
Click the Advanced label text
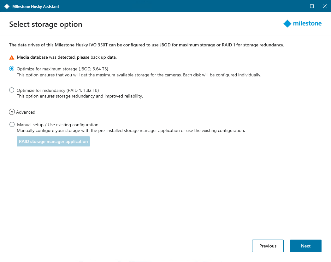click(x=26, y=112)
